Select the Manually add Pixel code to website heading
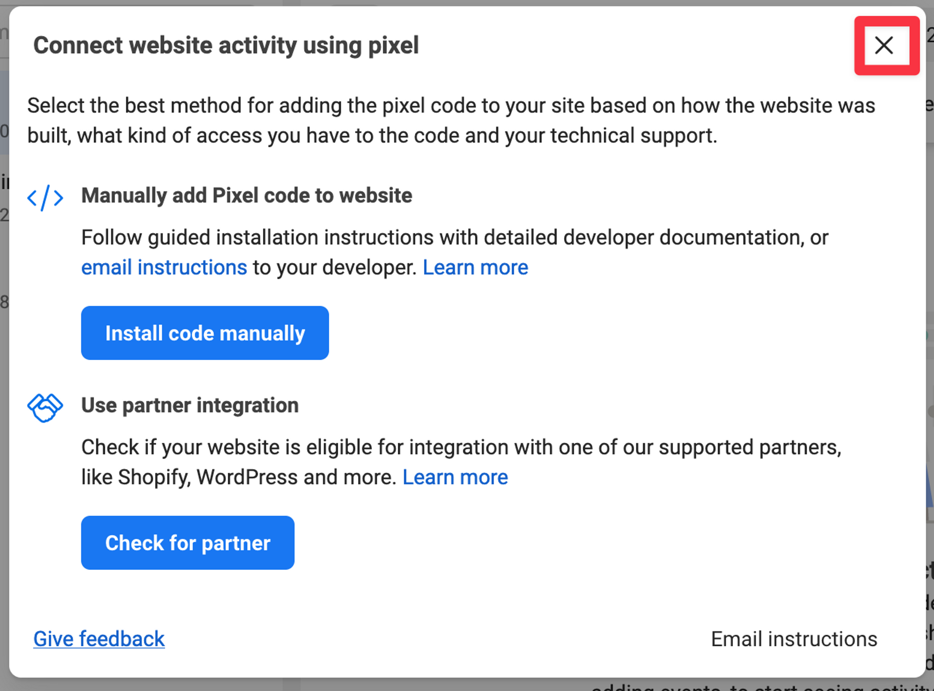This screenshot has width=934, height=691. click(x=247, y=195)
